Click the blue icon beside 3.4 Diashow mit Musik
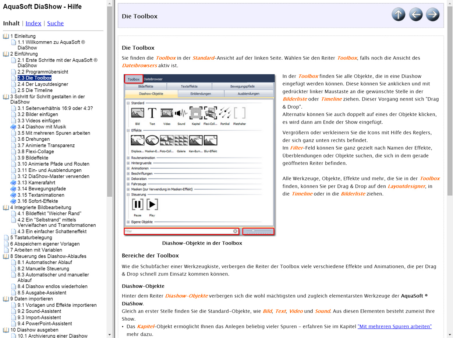 (x=13, y=127)
